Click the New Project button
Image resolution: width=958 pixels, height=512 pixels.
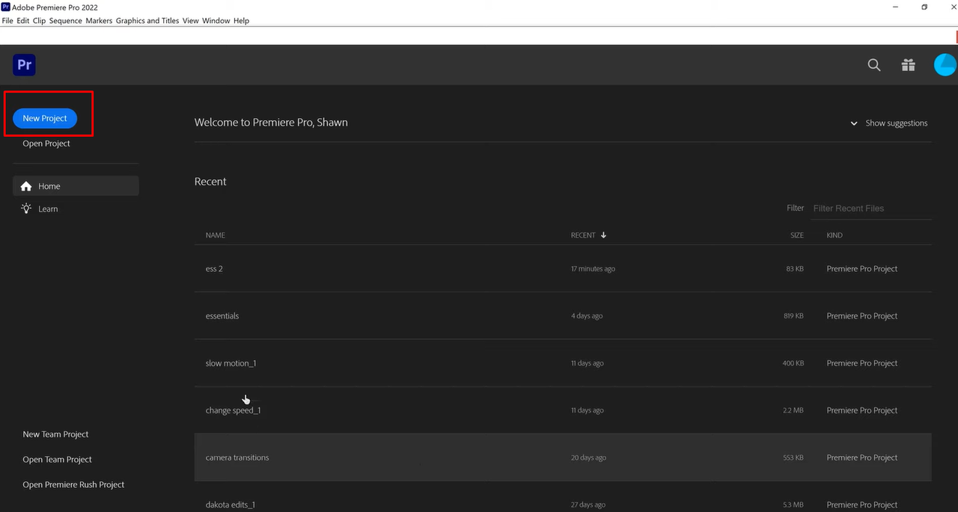click(x=45, y=118)
